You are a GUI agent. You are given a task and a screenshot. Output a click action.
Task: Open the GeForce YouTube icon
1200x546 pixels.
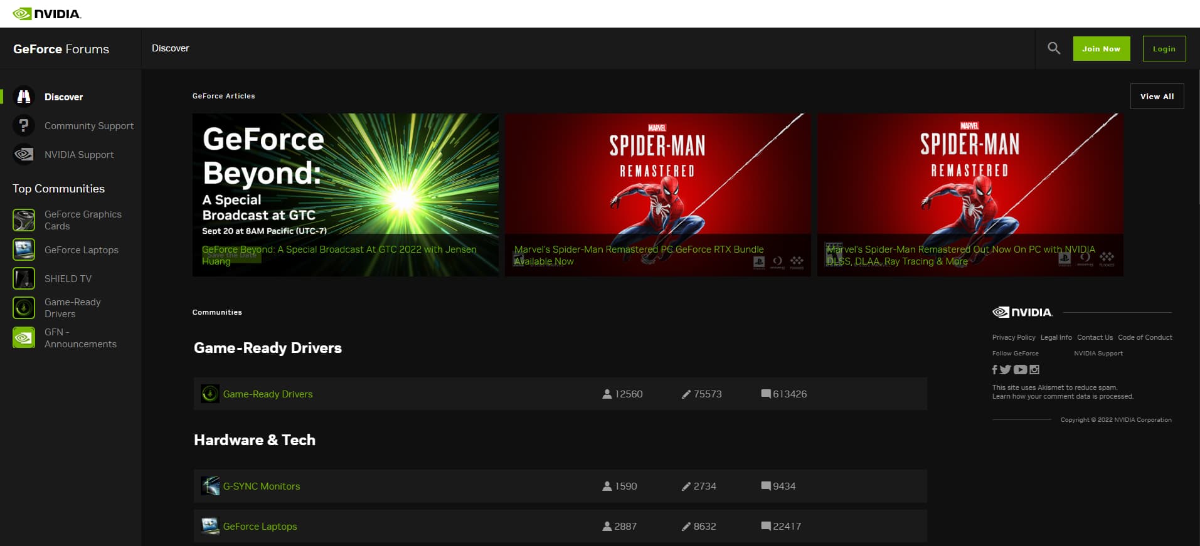click(1021, 370)
